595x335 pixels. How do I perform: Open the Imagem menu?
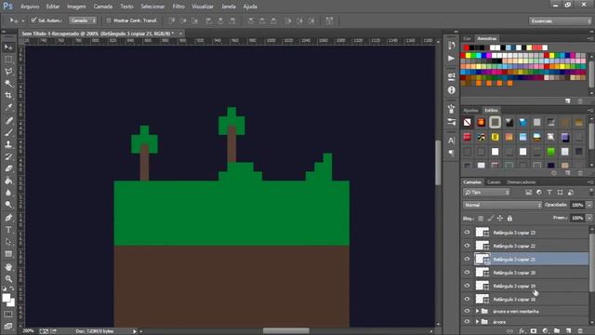tap(76, 7)
